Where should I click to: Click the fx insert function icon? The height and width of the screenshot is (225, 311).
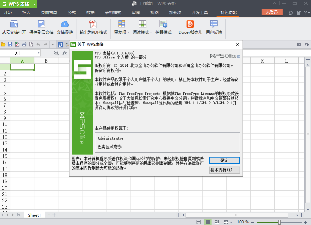65,53
